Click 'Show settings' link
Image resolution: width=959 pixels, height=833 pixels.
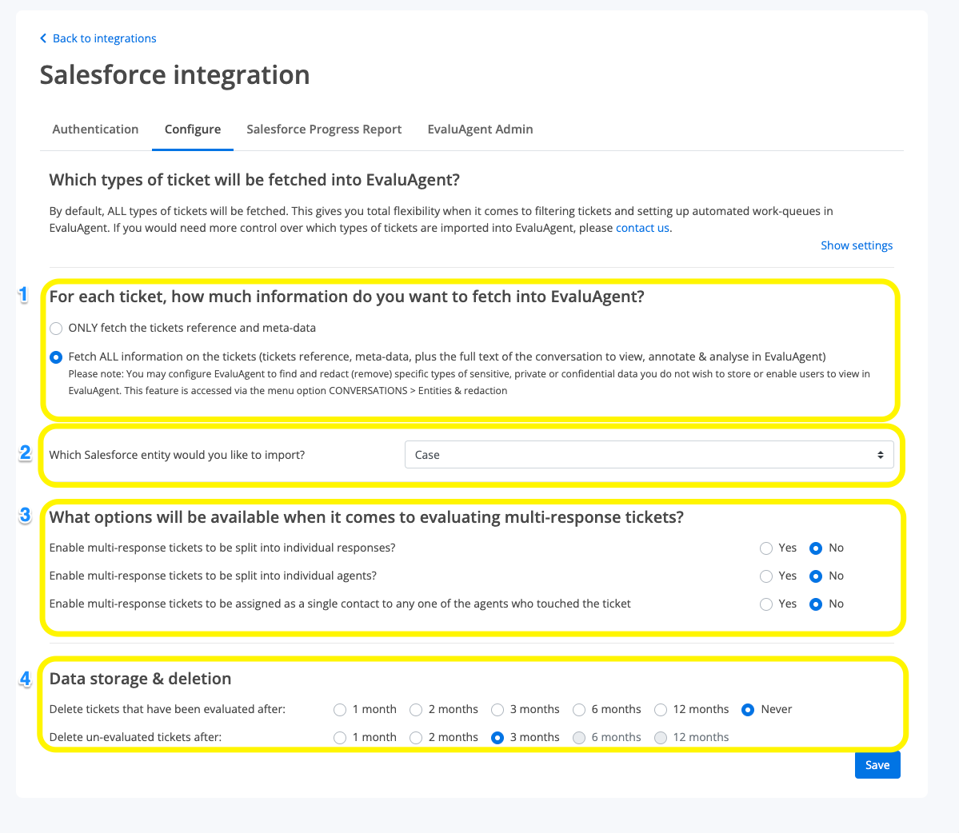857,245
